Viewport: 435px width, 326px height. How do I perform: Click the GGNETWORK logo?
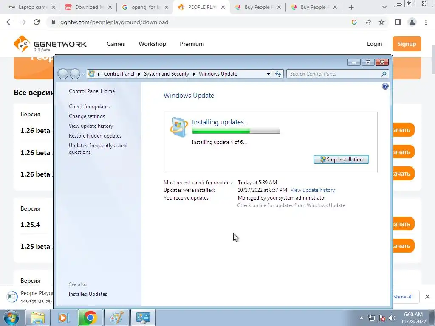tap(50, 44)
